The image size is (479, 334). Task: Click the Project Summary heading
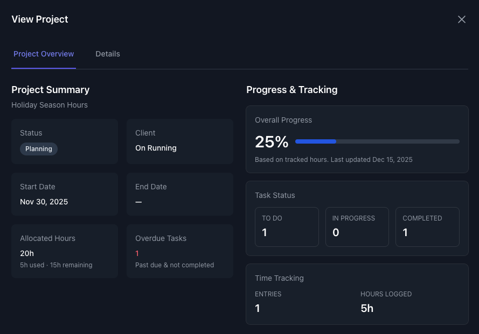pos(51,90)
